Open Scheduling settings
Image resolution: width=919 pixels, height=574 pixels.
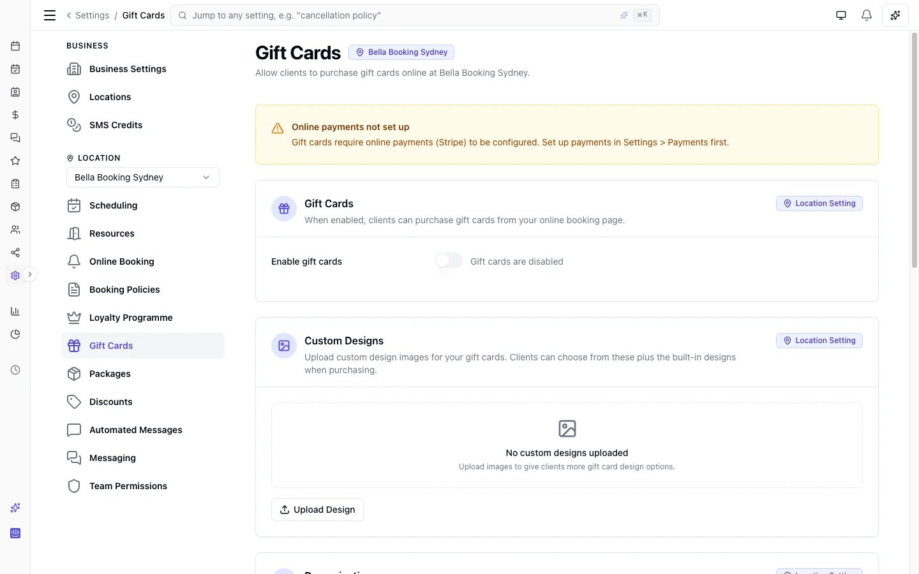click(143, 205)
